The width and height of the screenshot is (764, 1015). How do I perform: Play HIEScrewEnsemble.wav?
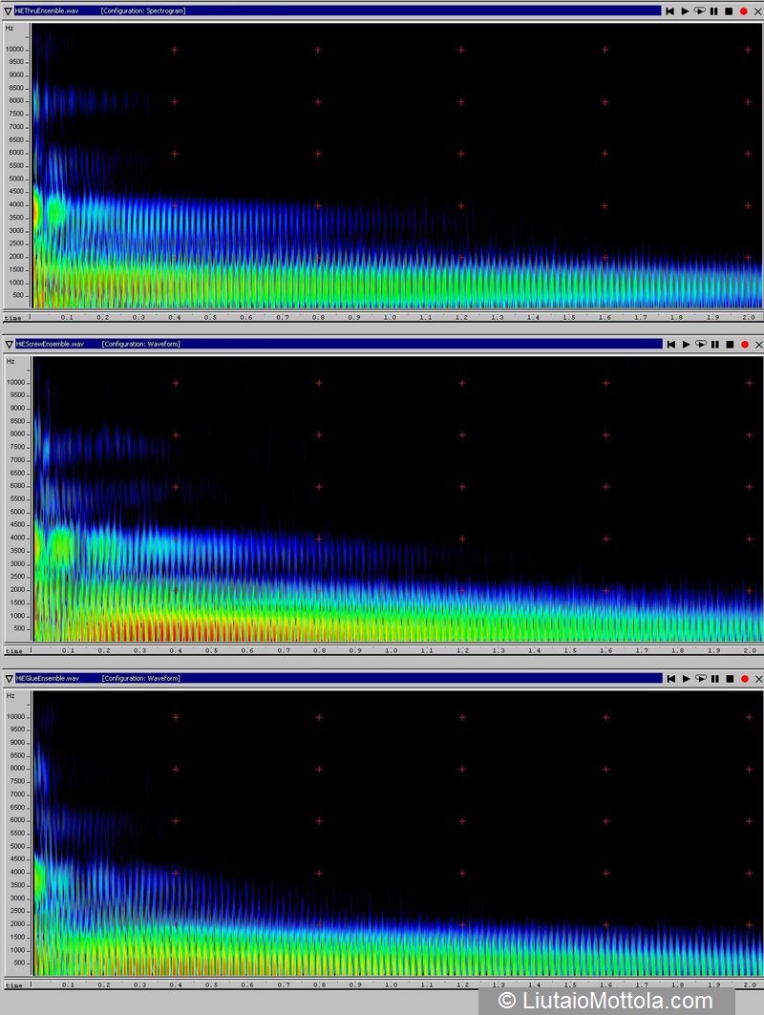point(687,345)
